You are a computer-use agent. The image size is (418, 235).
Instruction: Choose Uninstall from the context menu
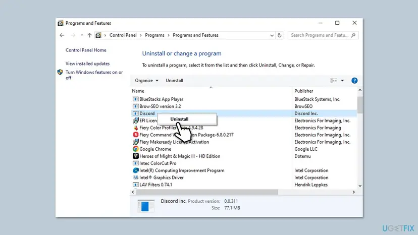tap(179, 119)
